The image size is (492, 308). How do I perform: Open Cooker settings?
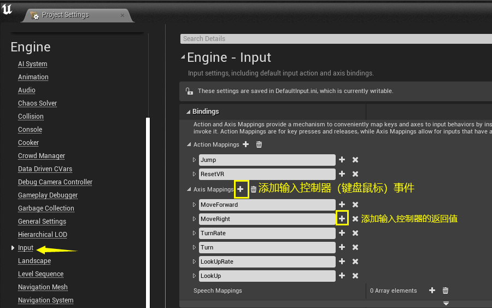pyautogui.click(x=28, y=143)
